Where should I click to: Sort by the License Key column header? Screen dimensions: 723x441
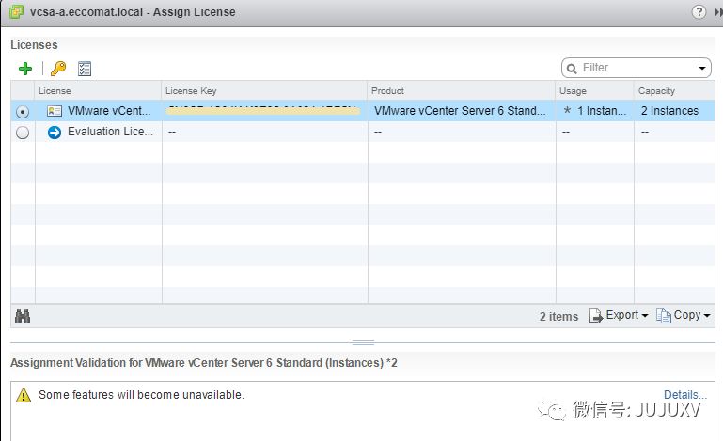point(265,91)
